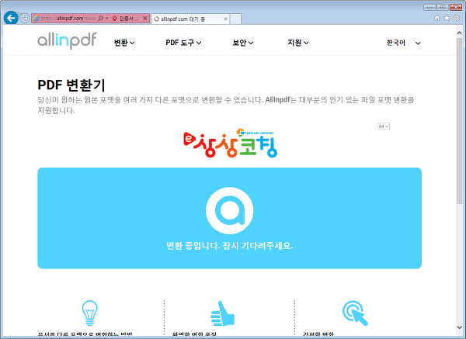Switch to the allinpdf.com loading tab
Screen dimensions: 466x339
point(190,19)
